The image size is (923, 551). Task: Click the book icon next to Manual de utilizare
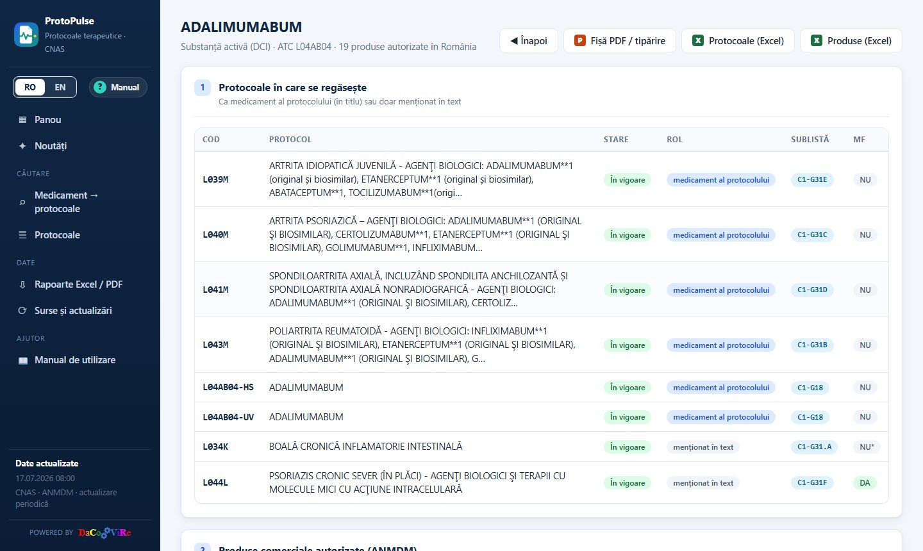pos(22,360)
